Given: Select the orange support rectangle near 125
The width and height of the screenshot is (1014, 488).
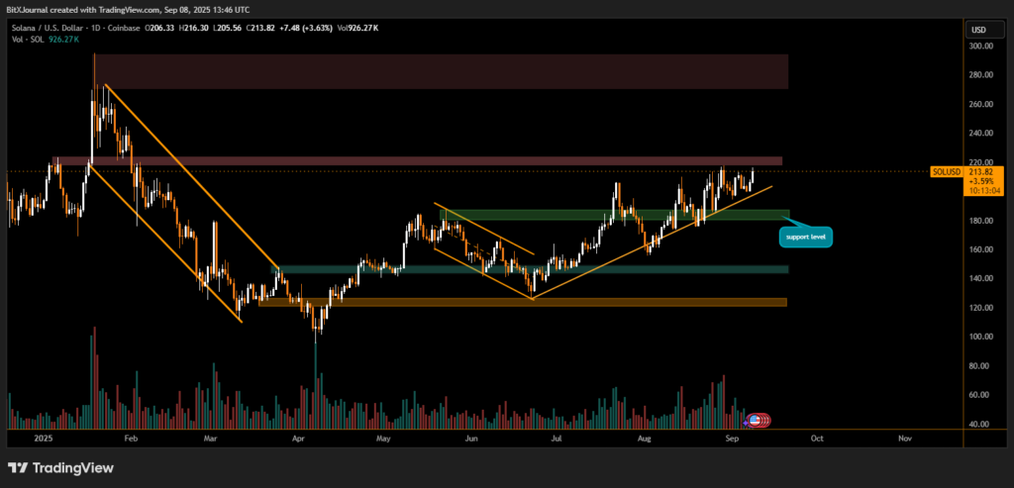Looking at the screenshot, I should [x=523, y=303].
